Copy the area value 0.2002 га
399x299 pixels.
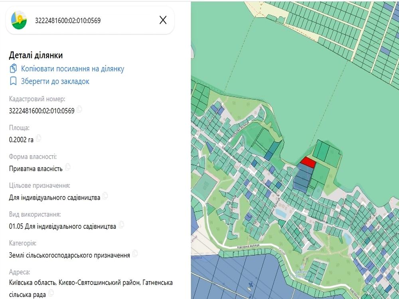tap(39, 139)
